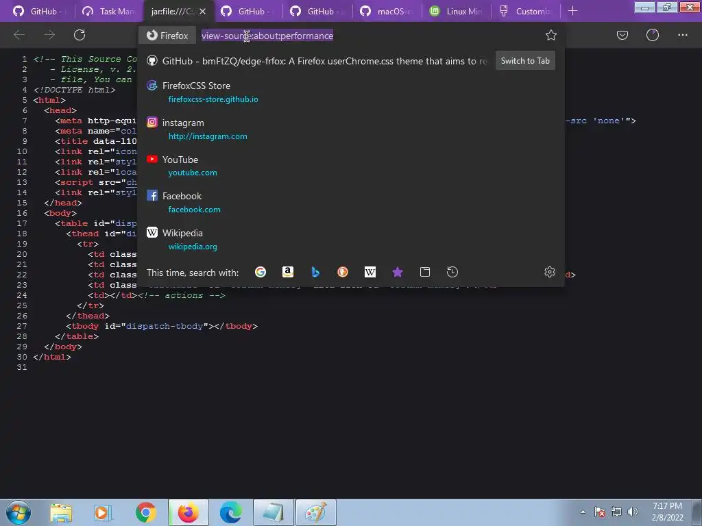This screenshot has width=702, height=526.
Task: Click the volume speaker tray icon
Action: (x=633, y=512)
